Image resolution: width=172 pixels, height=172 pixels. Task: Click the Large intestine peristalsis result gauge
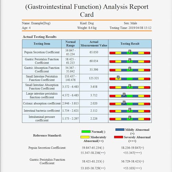[x=130, y=95]
